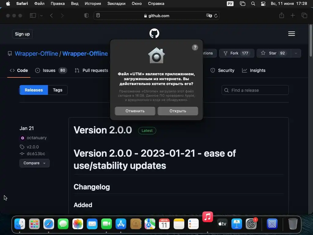This screenshot has height=235, width=313.
Task: Open System Settings from the Dock
Action: click(x=251, y=224)
